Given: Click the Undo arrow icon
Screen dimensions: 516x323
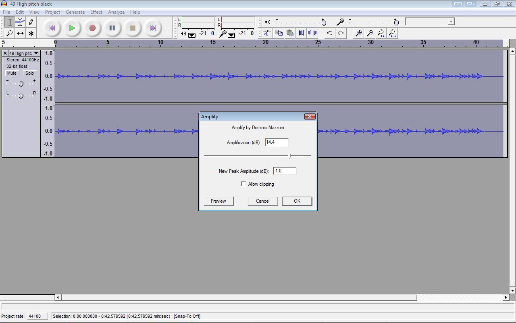Looking at the screenshot, I should (329, 33).
